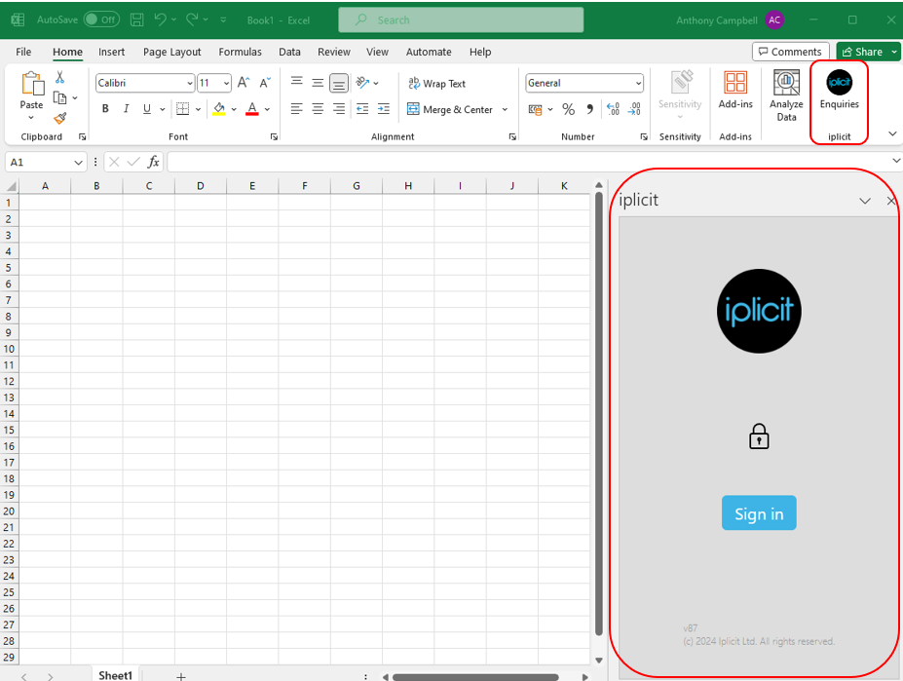Open the Calibri font name dropdown
The image size is (903, 681).
click(x=190, y=84)
